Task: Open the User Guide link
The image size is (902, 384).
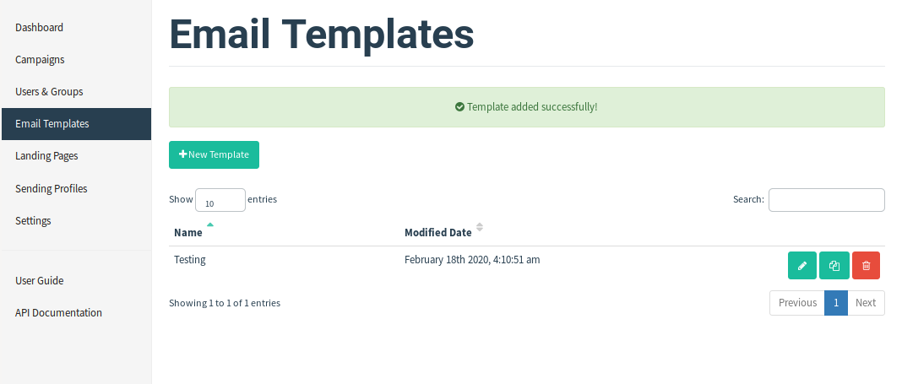Action: [39, 280]
